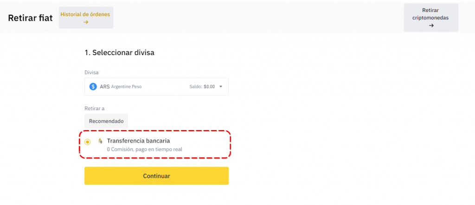Click the arrow under Retirar criptomonedas

click(431, 25)
